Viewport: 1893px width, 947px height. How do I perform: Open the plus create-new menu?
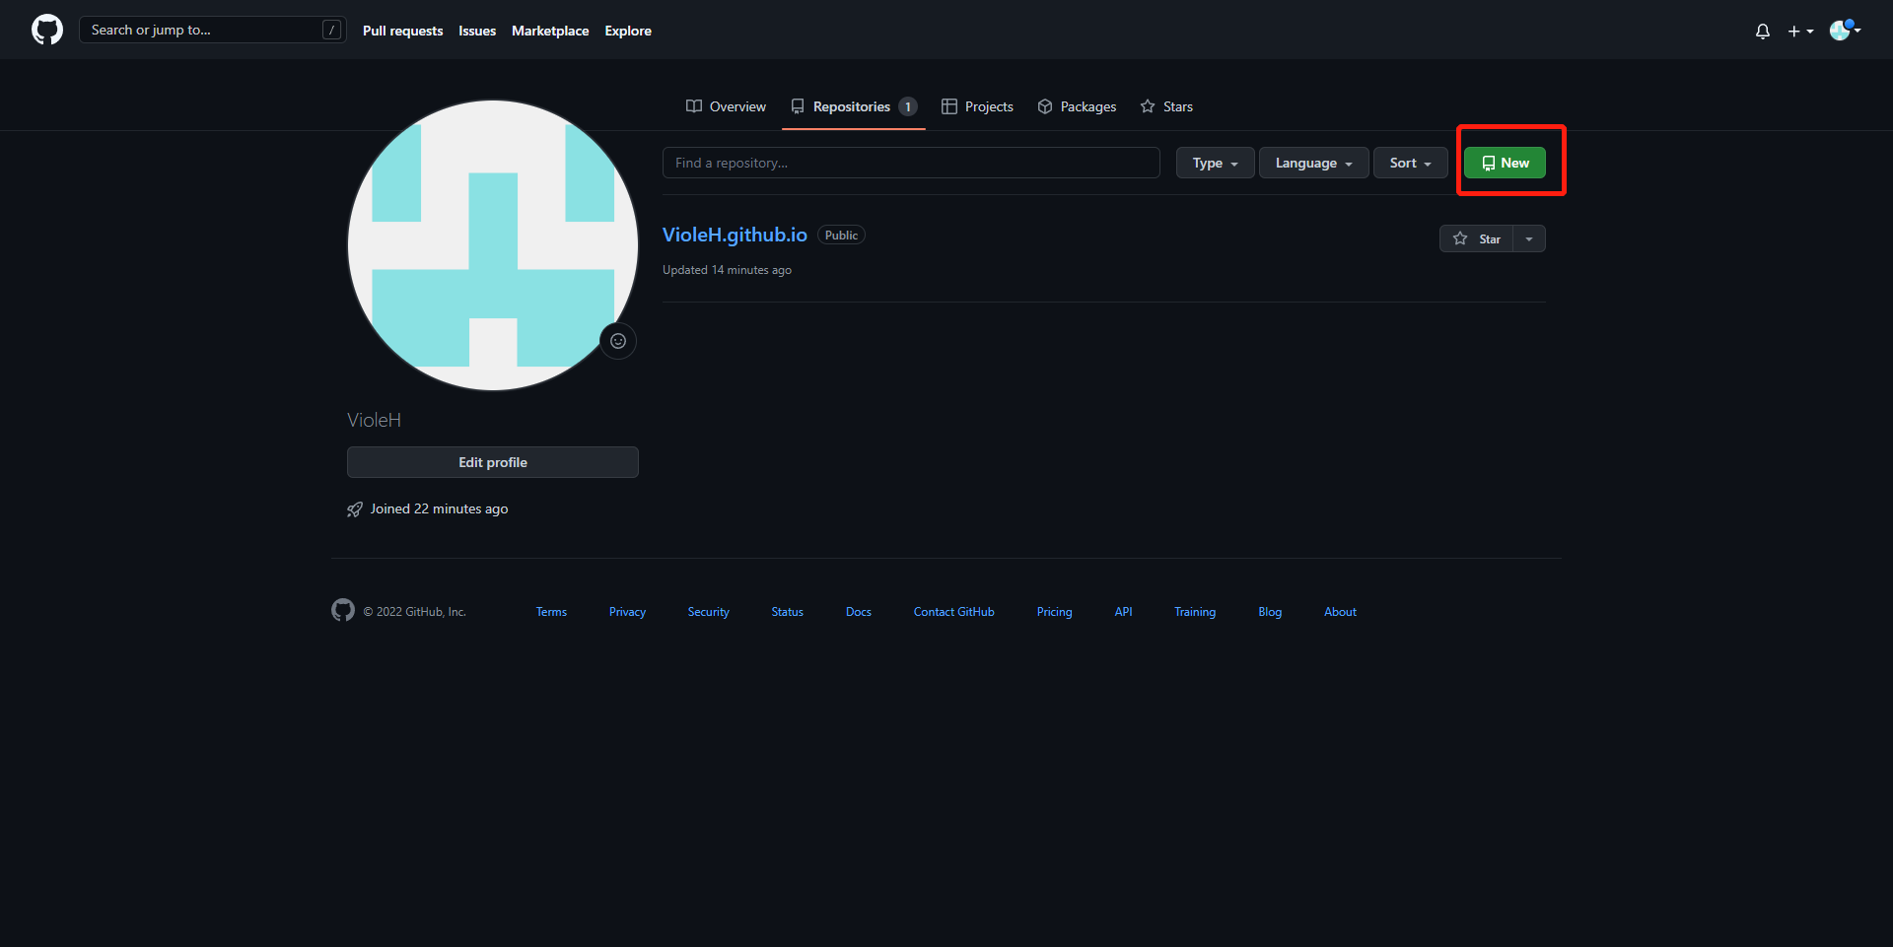pos(1800,31)
